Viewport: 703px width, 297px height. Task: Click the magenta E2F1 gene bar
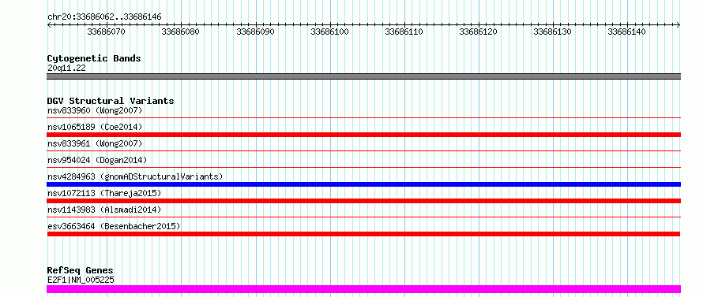tap(363, 289)
